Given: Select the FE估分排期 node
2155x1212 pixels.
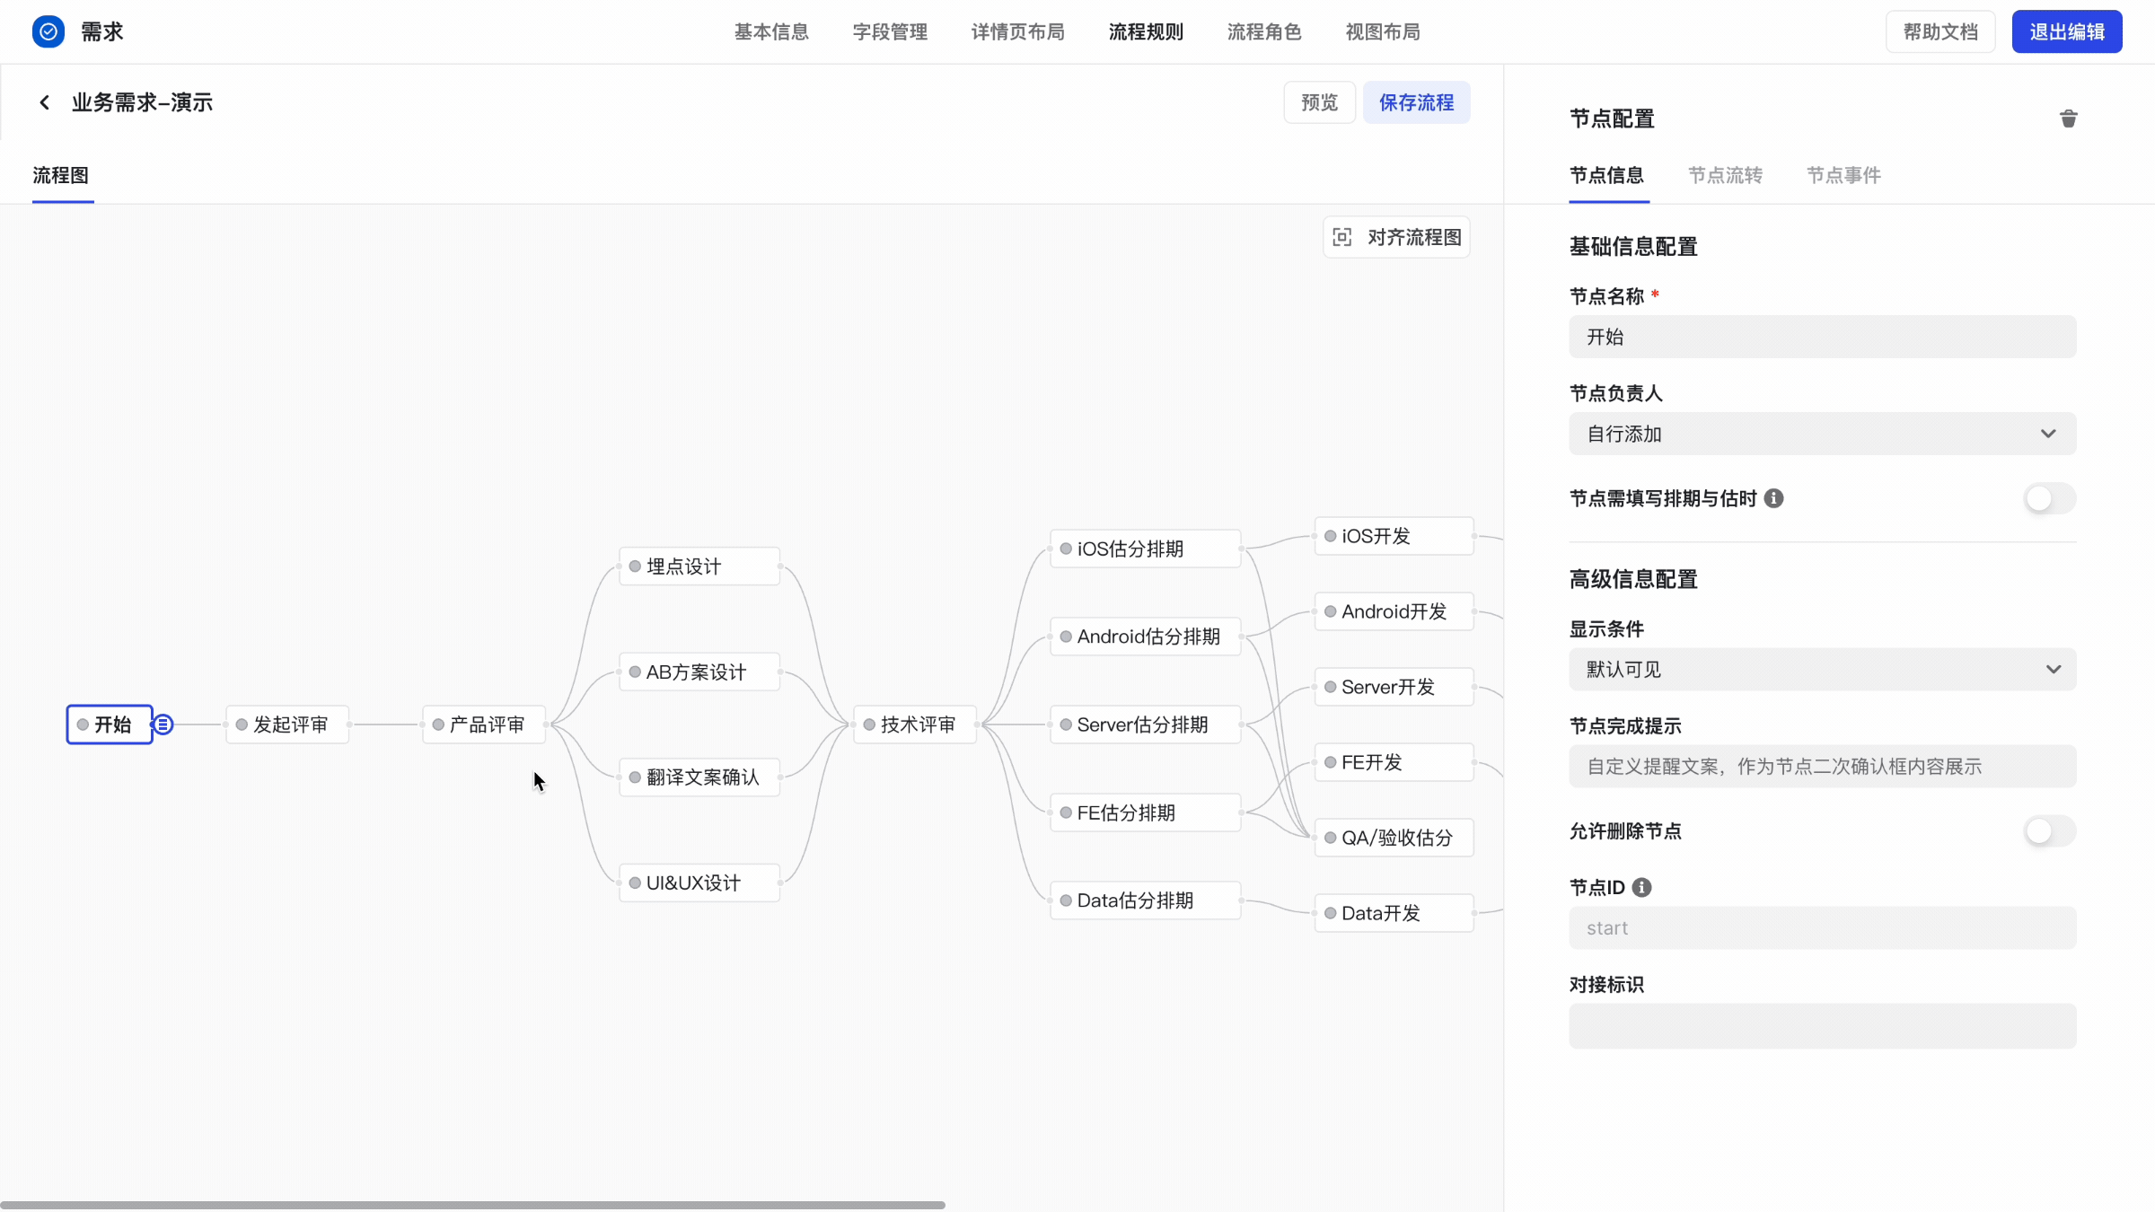Looking at the screenshot, I should coord(1146,812).
